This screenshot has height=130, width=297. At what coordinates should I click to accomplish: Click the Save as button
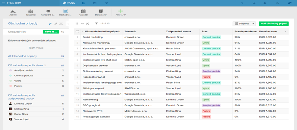tap(51, 32)
